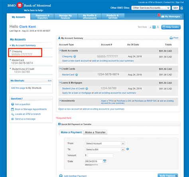Click the Send us a message icon
Screen dimensions: 189x177
point(12,119)
